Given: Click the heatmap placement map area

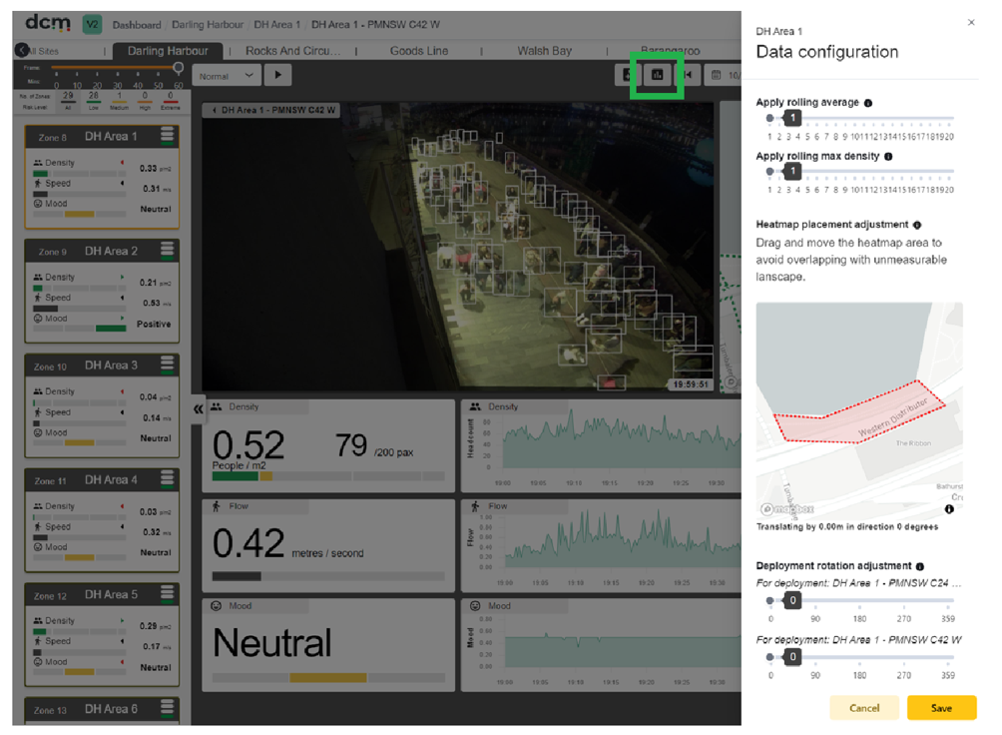Looking at the screenshot, I should pos(859,408).
